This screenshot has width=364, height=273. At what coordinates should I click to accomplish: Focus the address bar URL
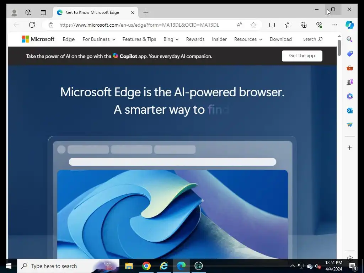pyautogui.click(x=139, y=25)
